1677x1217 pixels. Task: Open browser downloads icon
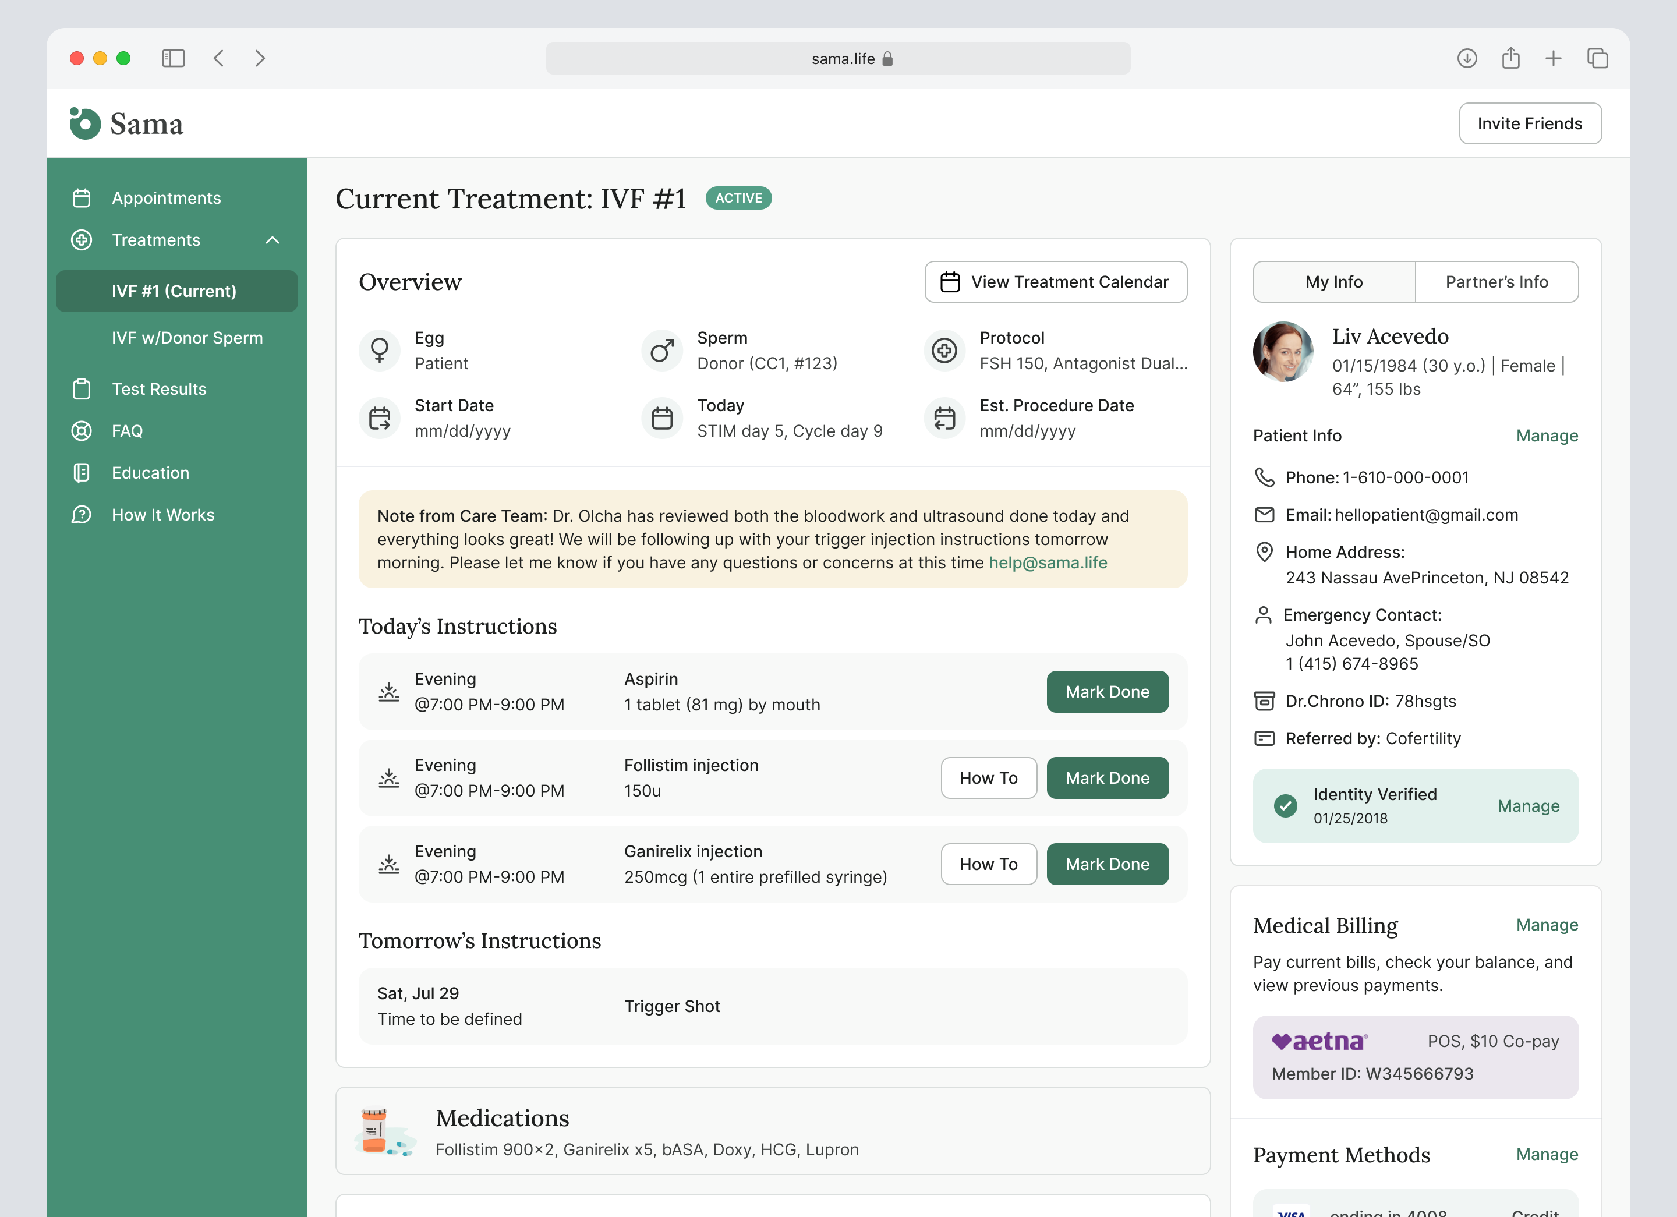[1467, 58]
